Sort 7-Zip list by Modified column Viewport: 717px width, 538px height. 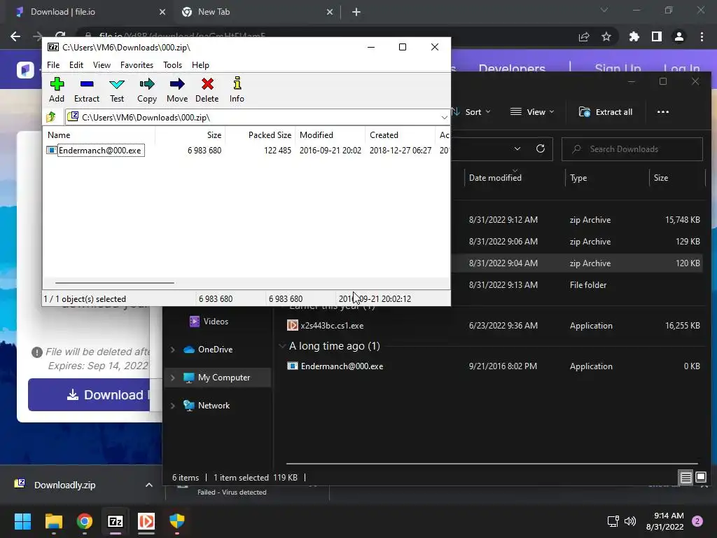pyautogui.click(x=330, y=135)
